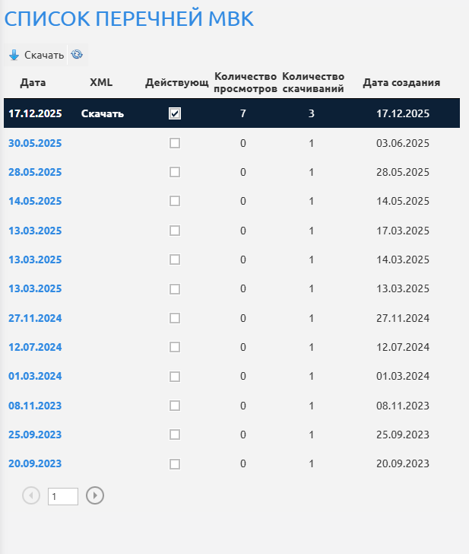Open the 01.03.2024 list date link
The height and width of the screenshot is (554, 469).
pos(35,376)
